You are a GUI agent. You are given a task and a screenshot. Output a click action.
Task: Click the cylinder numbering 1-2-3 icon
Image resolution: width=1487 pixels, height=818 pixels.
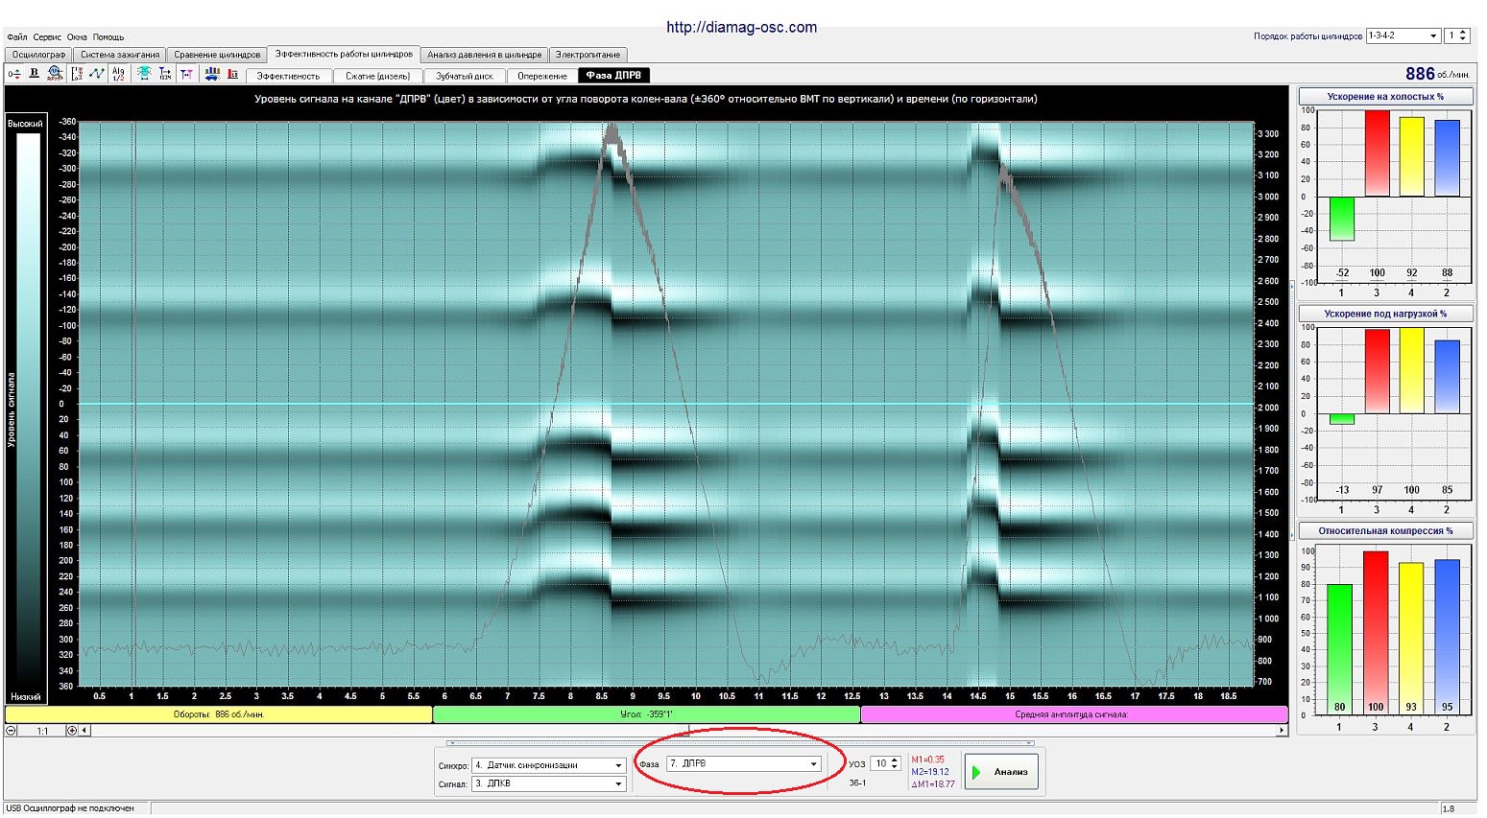point(77,74)
